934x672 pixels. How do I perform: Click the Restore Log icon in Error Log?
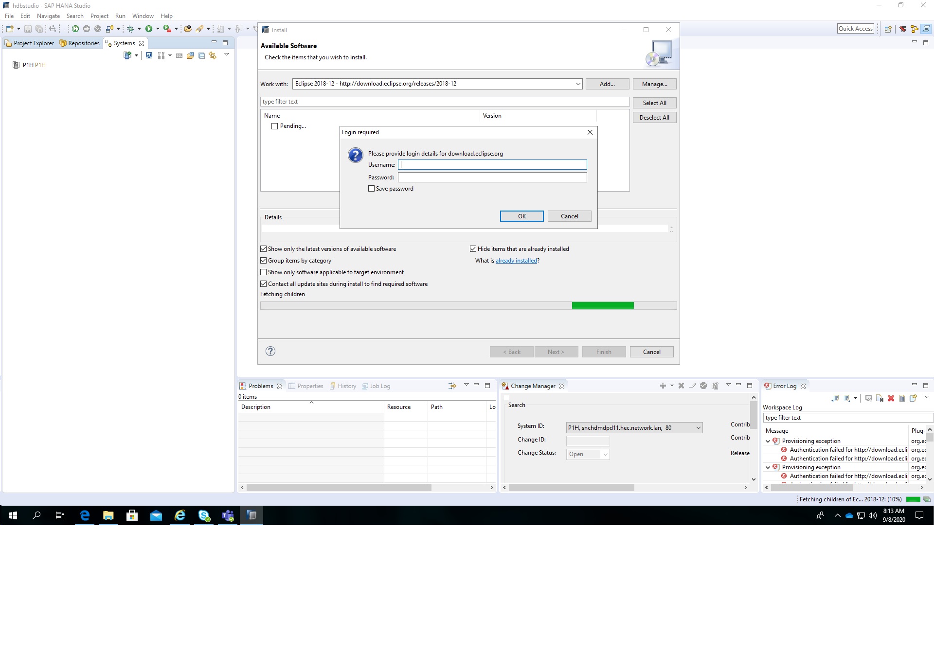click(913, 398)
